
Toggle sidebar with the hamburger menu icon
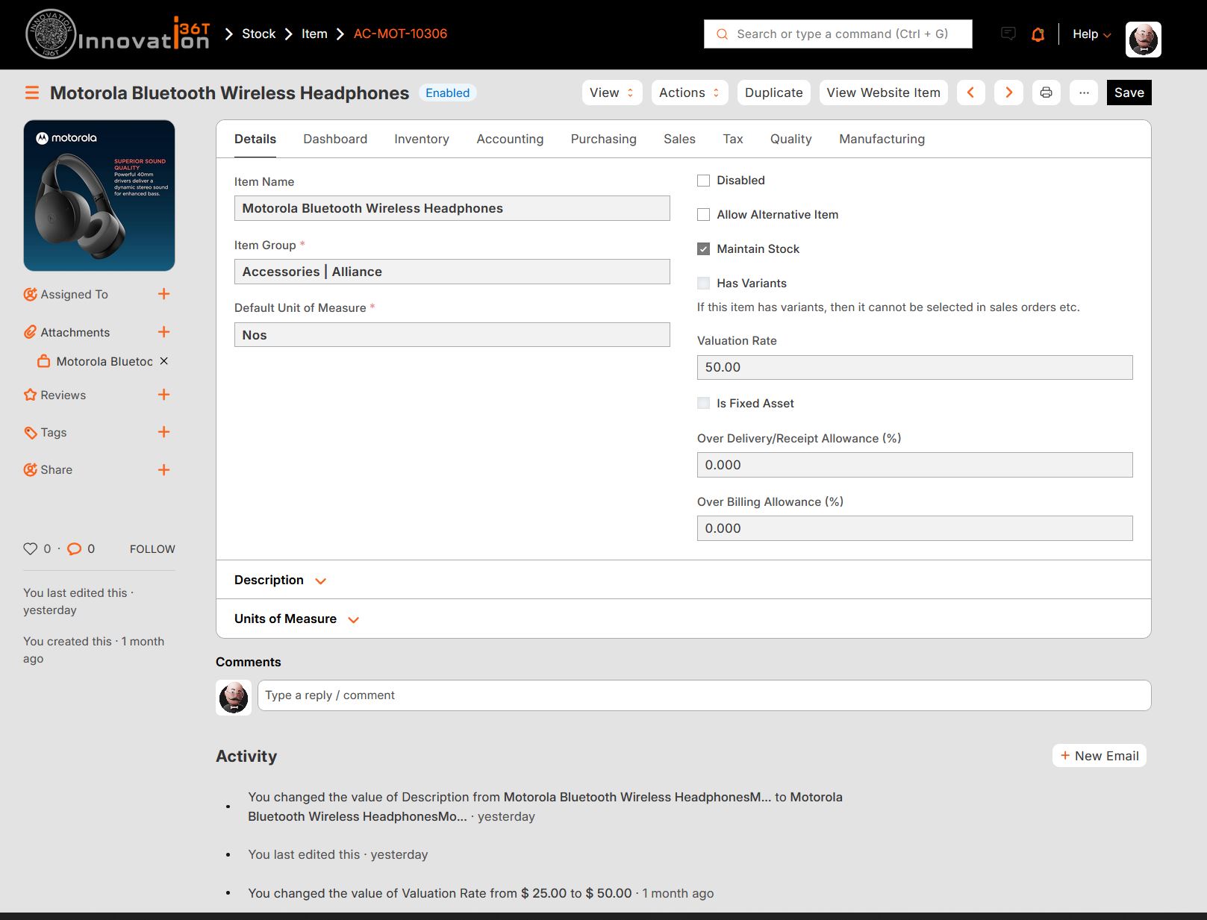[x=32, y=93]
